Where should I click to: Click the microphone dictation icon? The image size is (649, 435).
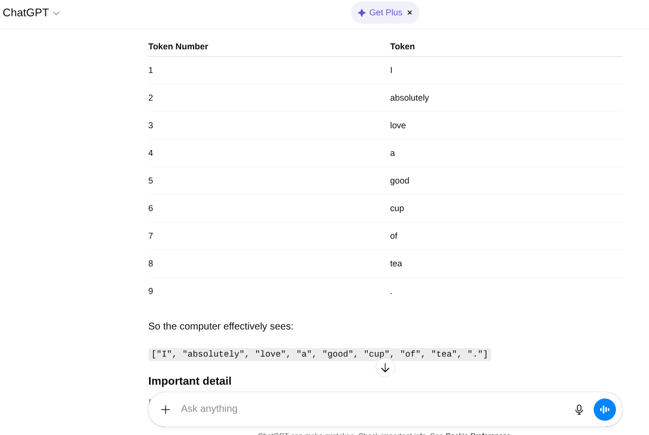click(x=579, y=409)
